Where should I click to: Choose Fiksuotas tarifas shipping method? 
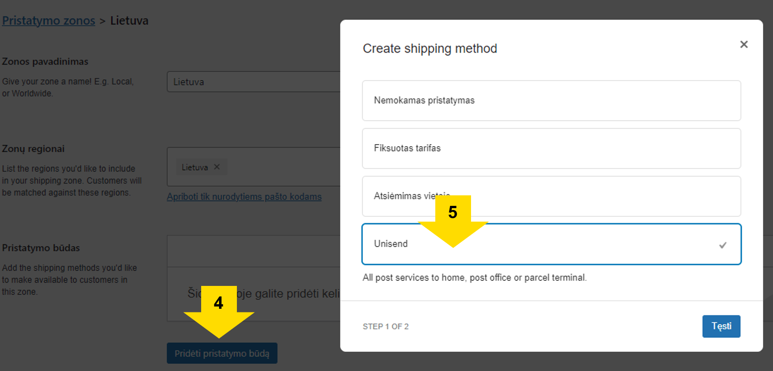(551, 148)
